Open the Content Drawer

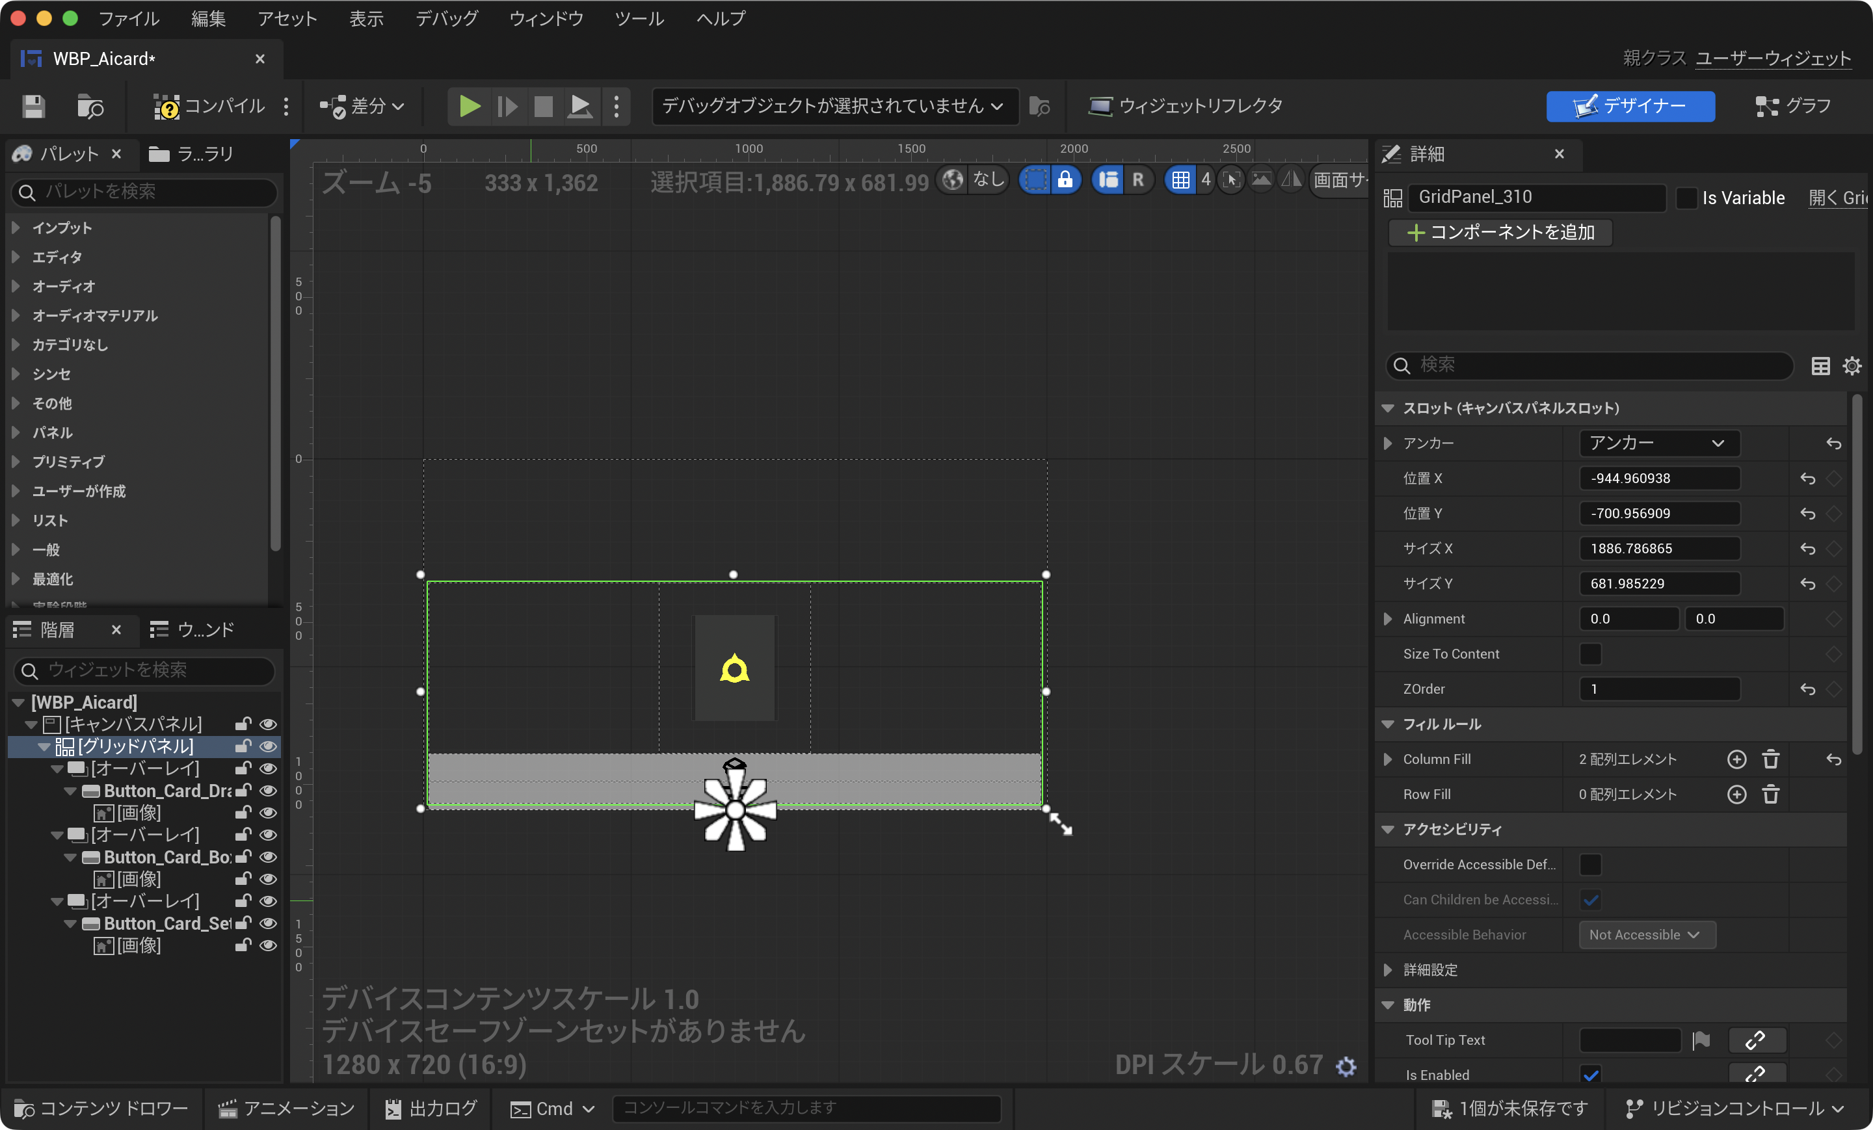coord(101,1109)
